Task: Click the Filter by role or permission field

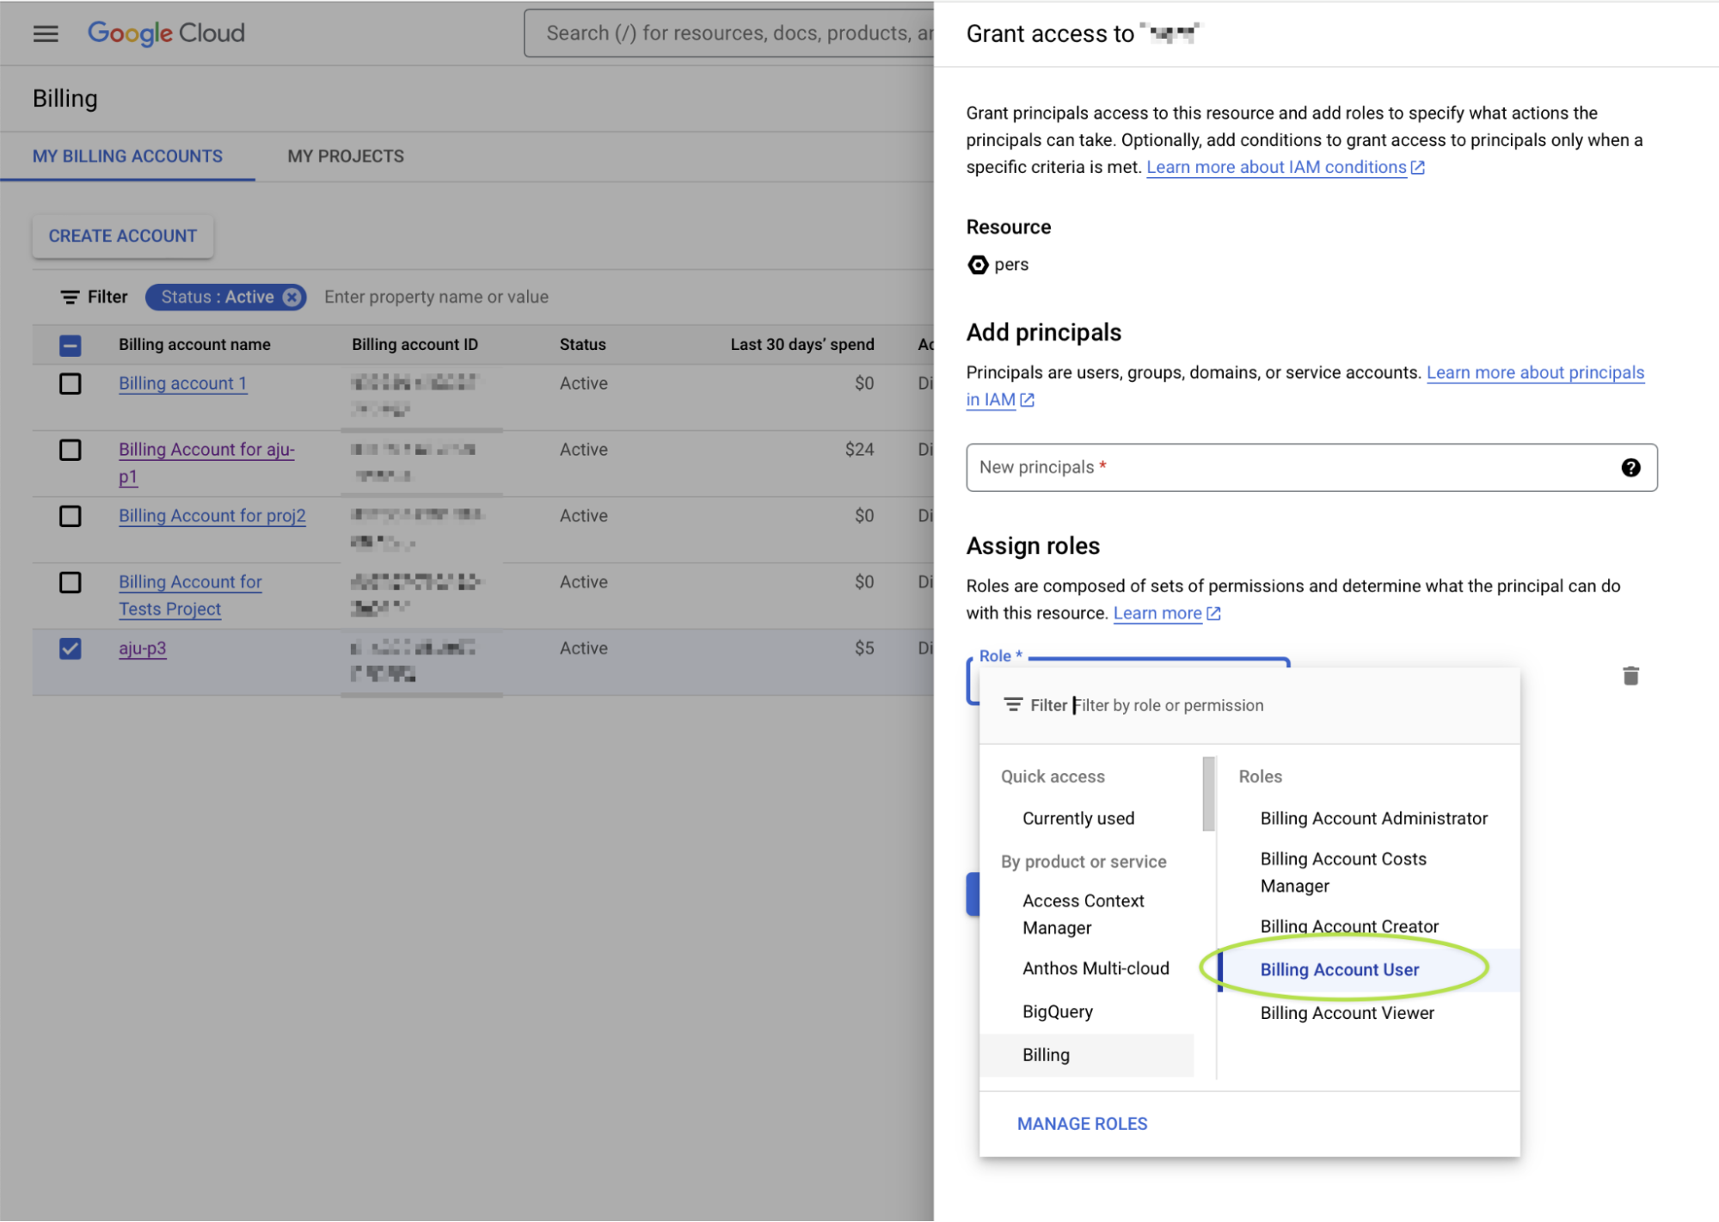Action: click(1168, 705)
